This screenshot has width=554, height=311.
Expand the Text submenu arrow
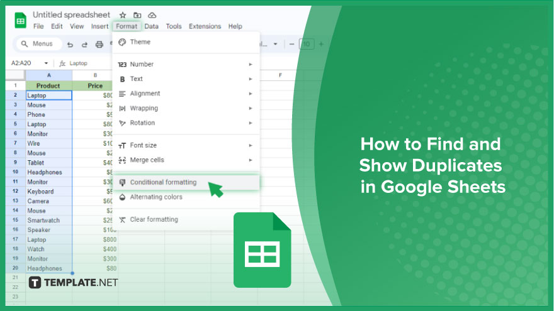pyautogui.click(x=250, y=79)
